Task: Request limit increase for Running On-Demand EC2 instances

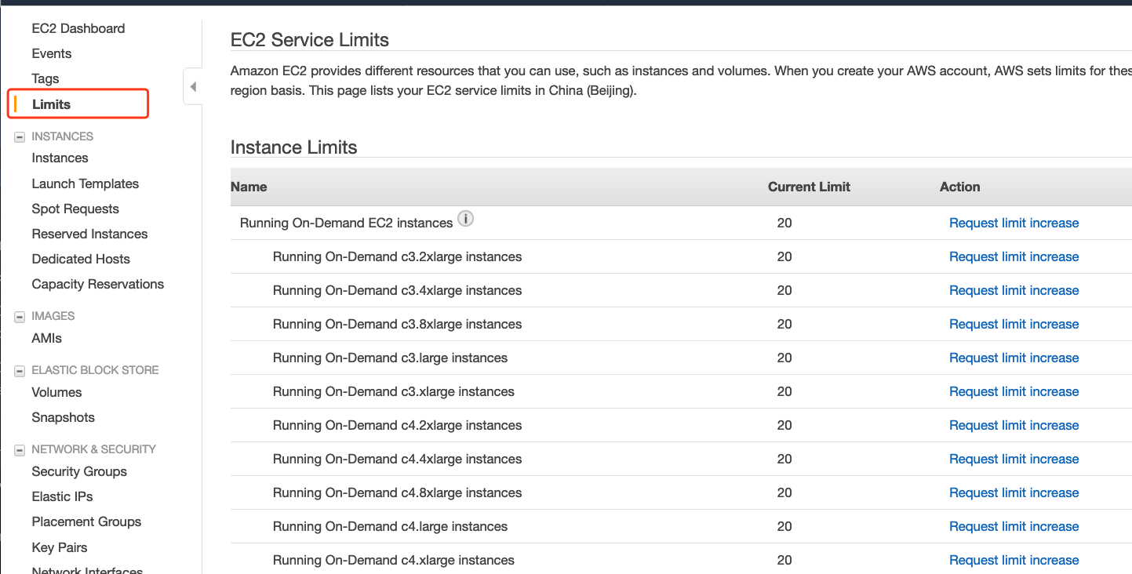Action: [x=1014, y=223]
